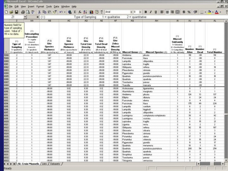
Task: Expand the Font Color dropdown arrow
Action: (x=220, y=12)
